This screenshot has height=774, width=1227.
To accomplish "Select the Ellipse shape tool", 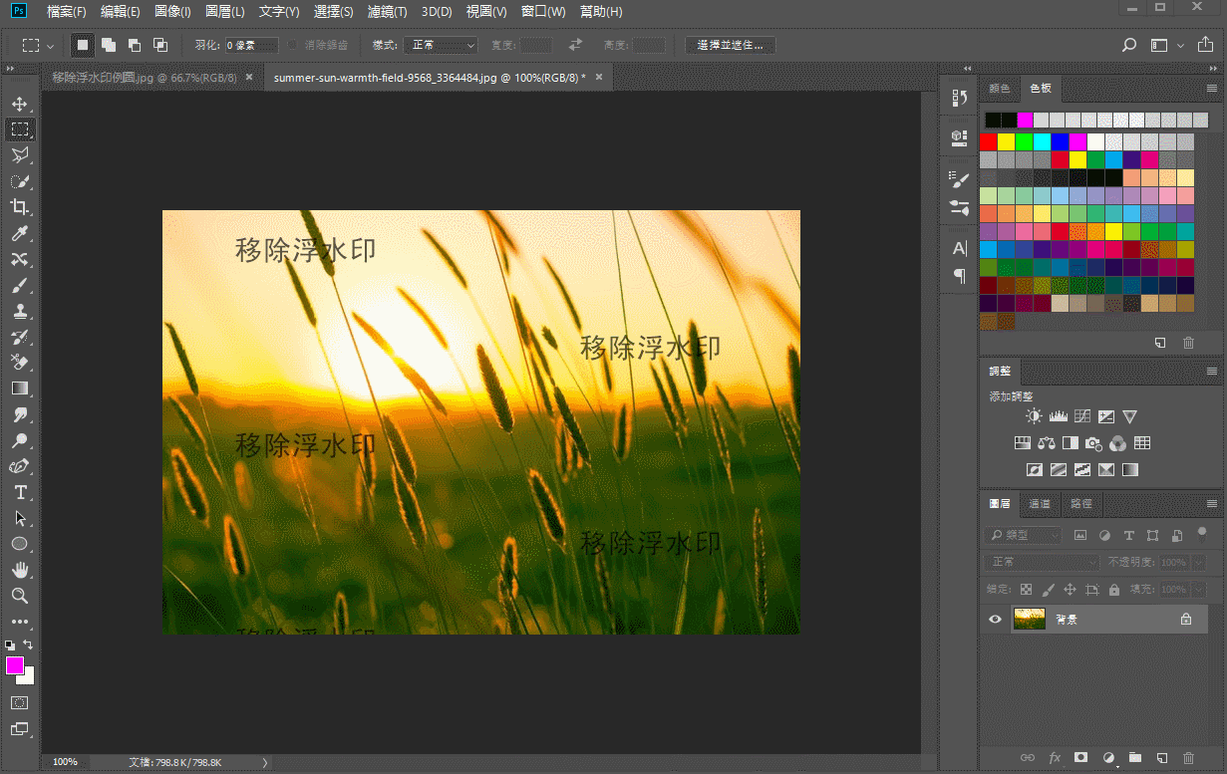I will 19,544.
